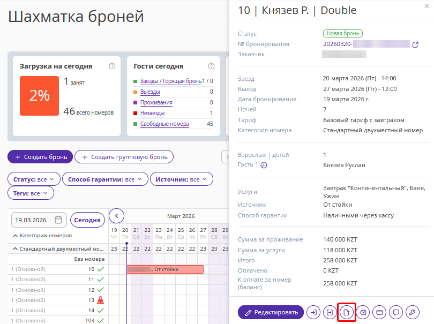Click the red booking bar От стойки

[165, 269]
